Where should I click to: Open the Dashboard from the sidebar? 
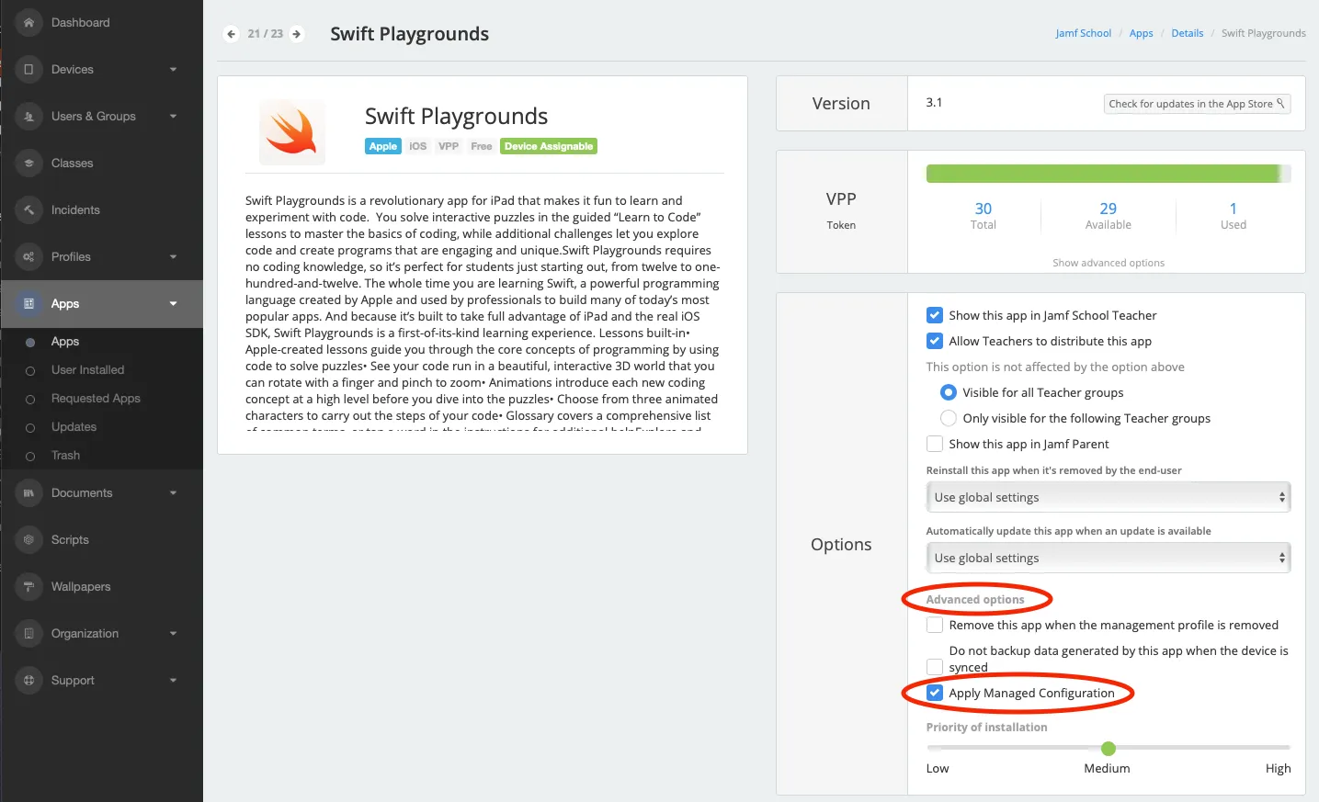tap(81, 22)
